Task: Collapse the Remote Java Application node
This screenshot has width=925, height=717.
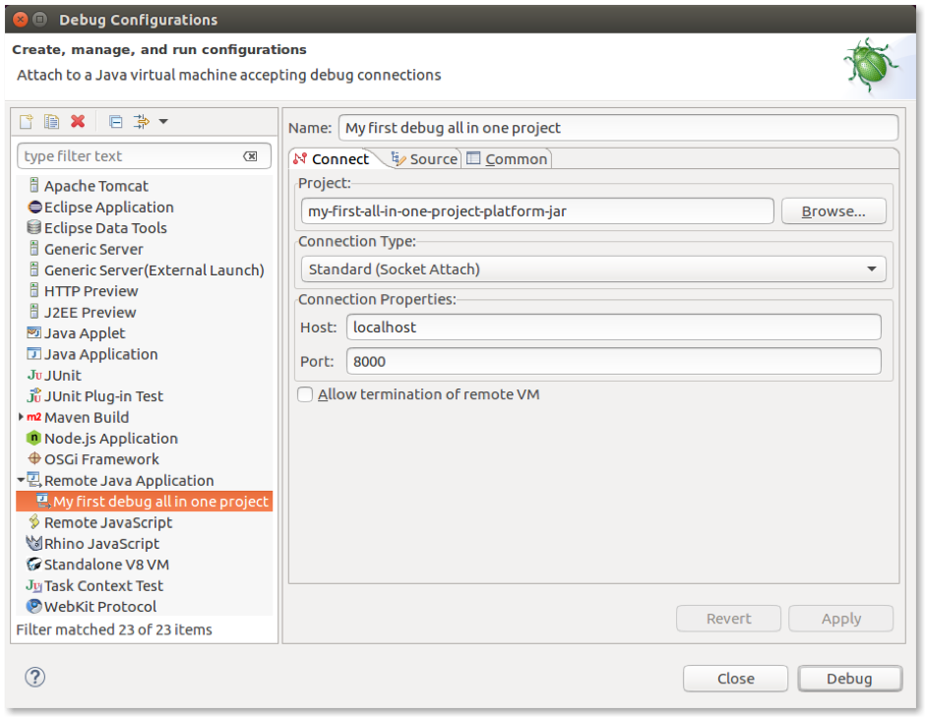Action: (x=21, y=480)
